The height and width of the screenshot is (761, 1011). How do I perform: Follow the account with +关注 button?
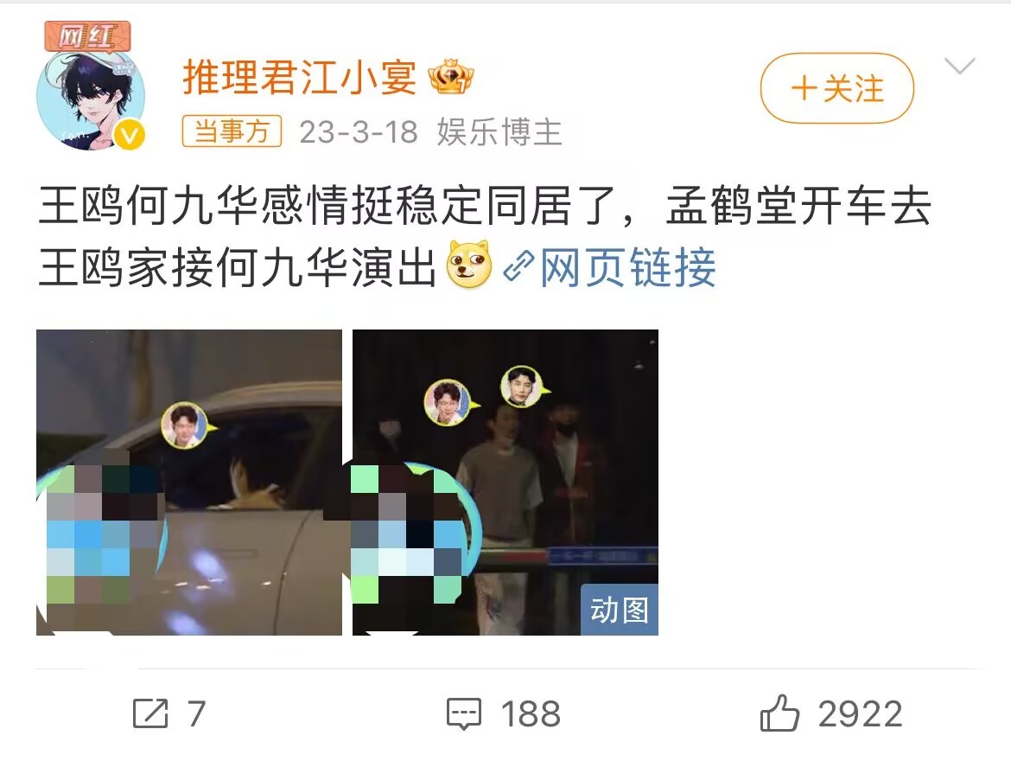[x=837, y=88]
